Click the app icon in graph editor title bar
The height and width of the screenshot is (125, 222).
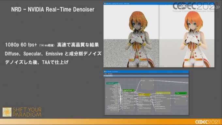point(105,72)
